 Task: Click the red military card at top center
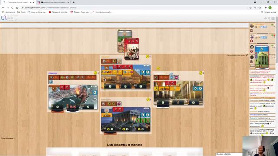click(x=131, y=49)
